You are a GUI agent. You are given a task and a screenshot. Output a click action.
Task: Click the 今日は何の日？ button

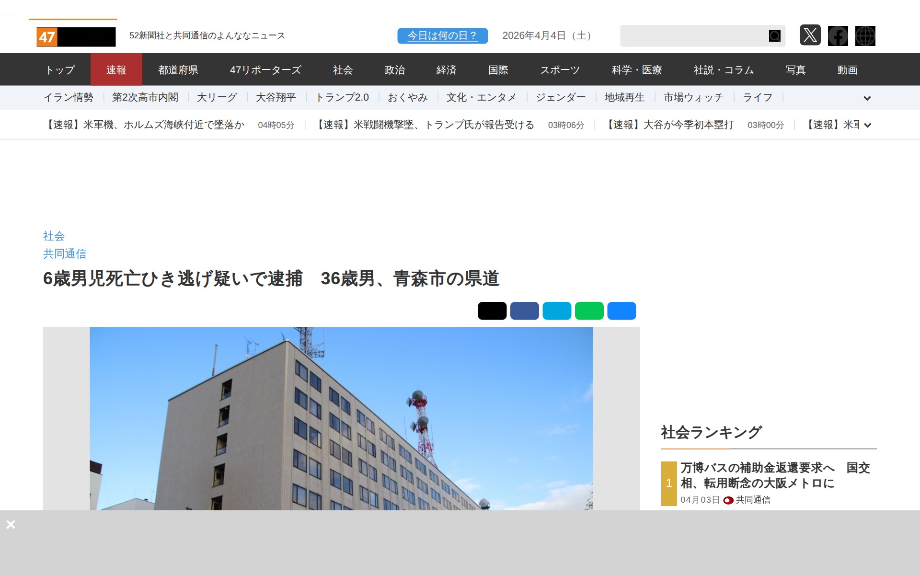coord(442,36)
